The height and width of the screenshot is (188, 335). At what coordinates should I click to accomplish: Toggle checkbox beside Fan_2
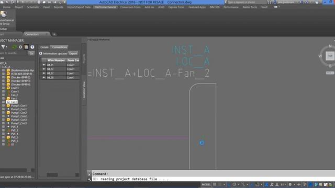pyautogui.click(x=4, y=95)
